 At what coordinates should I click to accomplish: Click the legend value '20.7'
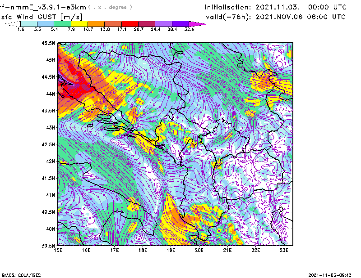click(x=139, y=29)
